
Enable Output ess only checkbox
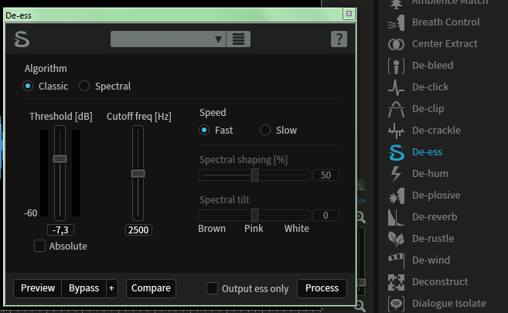pyautogui.click(x=212, y=288)
